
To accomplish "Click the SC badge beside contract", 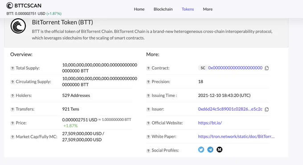I will [x=203, y=68].
